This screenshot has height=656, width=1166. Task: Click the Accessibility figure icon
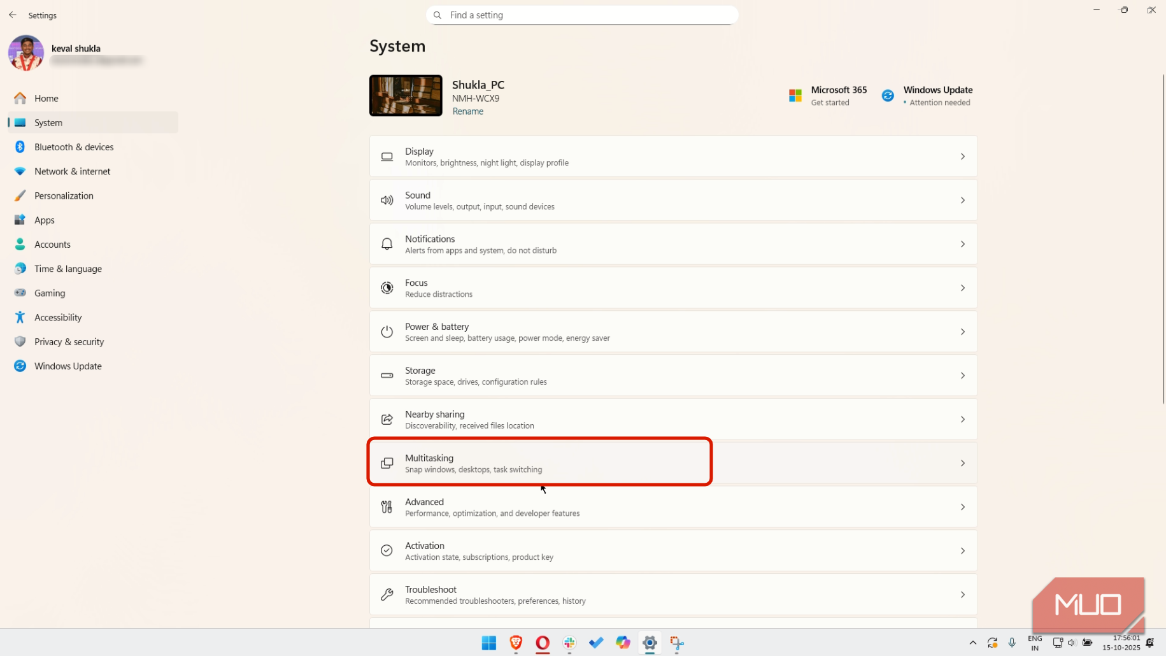click(x=20, y=317)
